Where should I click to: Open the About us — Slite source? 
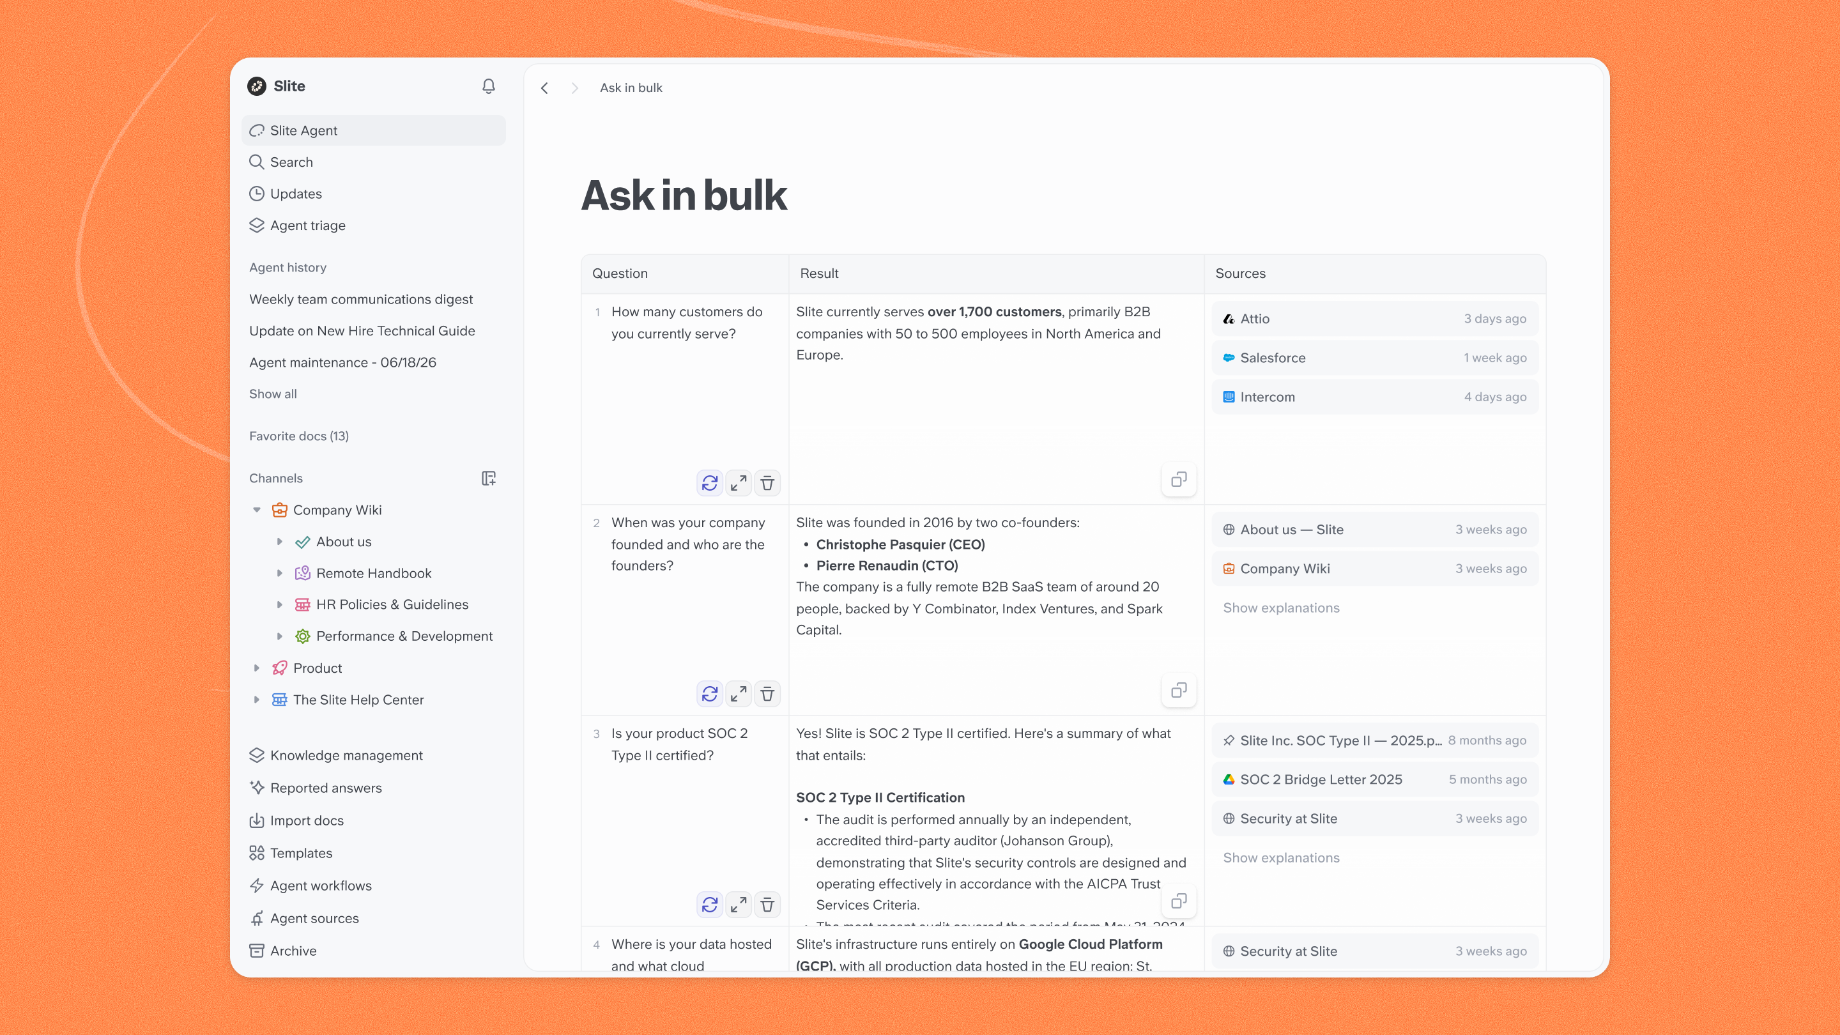(x=1374, y=529)
